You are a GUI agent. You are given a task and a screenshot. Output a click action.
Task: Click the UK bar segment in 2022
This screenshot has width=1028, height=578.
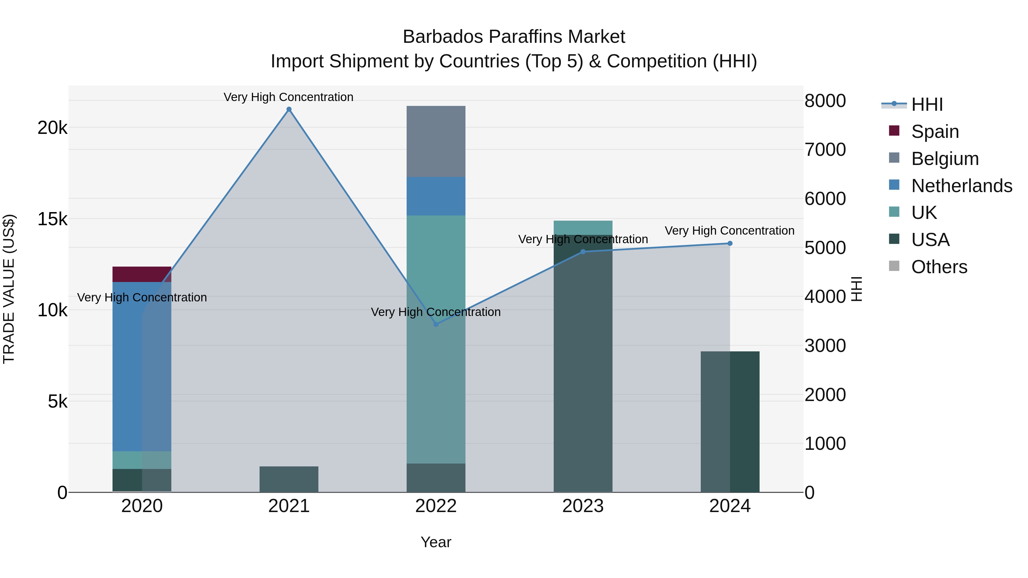click(x=436, y=339)
